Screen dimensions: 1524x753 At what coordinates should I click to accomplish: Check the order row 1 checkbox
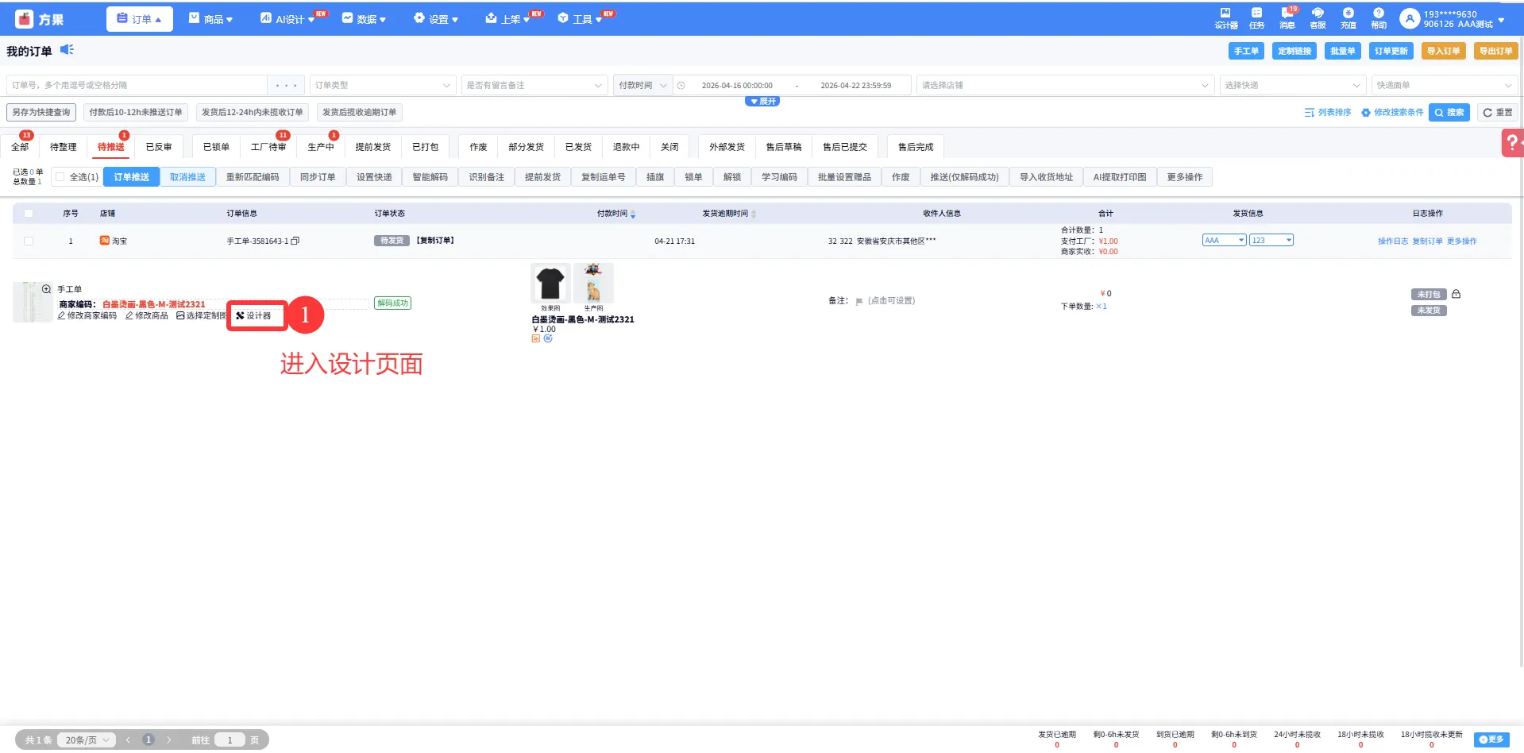point(29,241)
